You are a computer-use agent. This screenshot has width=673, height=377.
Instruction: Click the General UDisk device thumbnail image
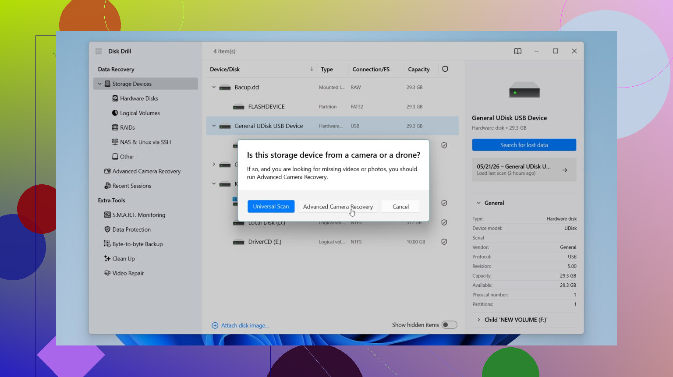[x=524, y=90]
